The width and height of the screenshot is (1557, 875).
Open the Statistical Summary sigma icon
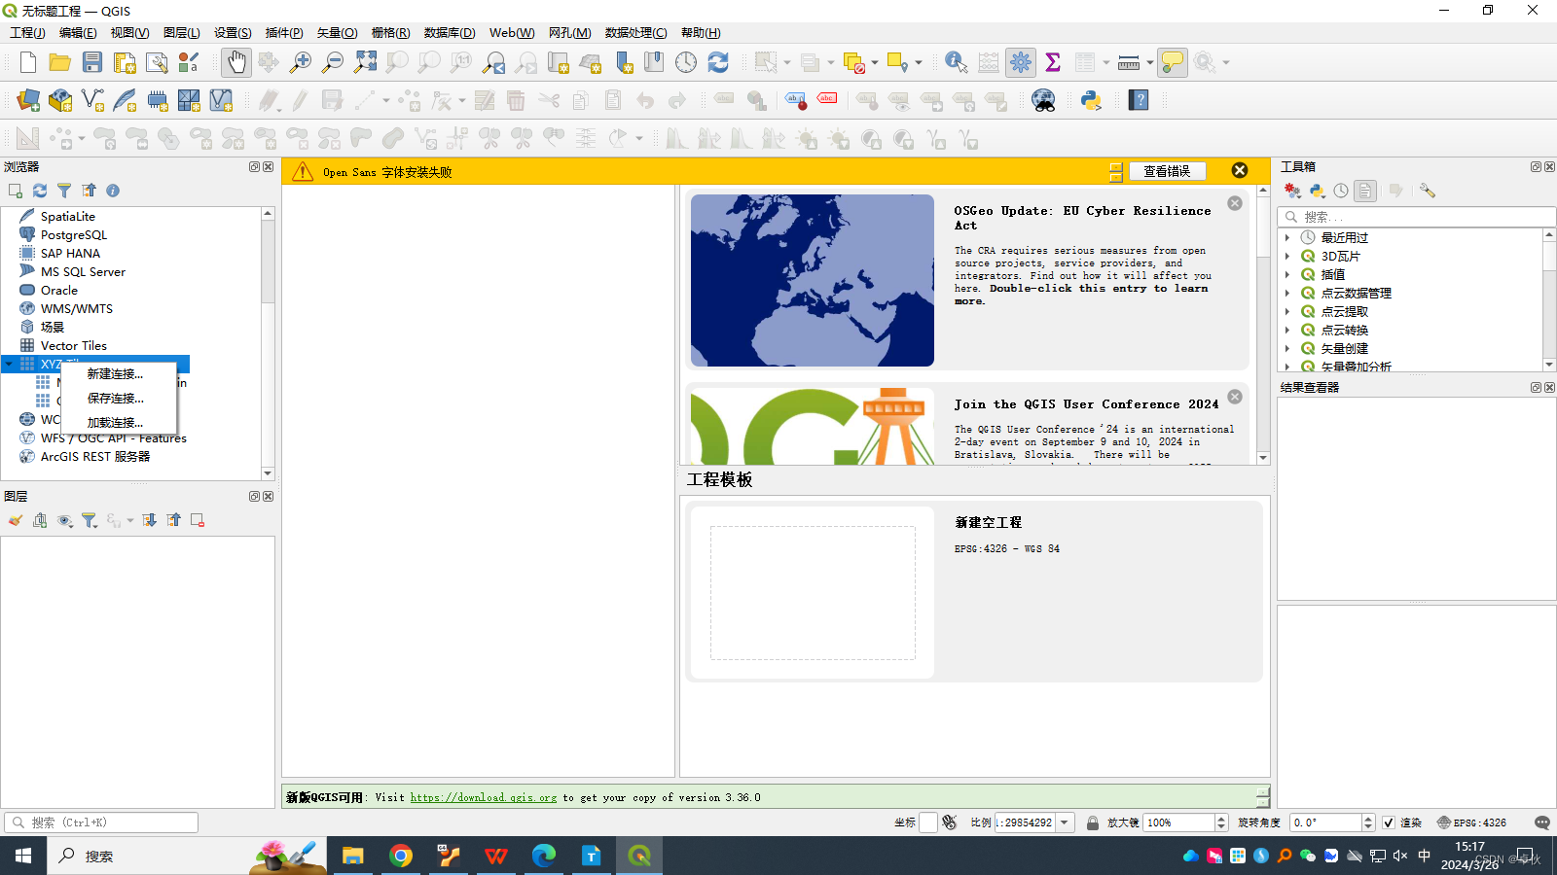(1052, 62)
